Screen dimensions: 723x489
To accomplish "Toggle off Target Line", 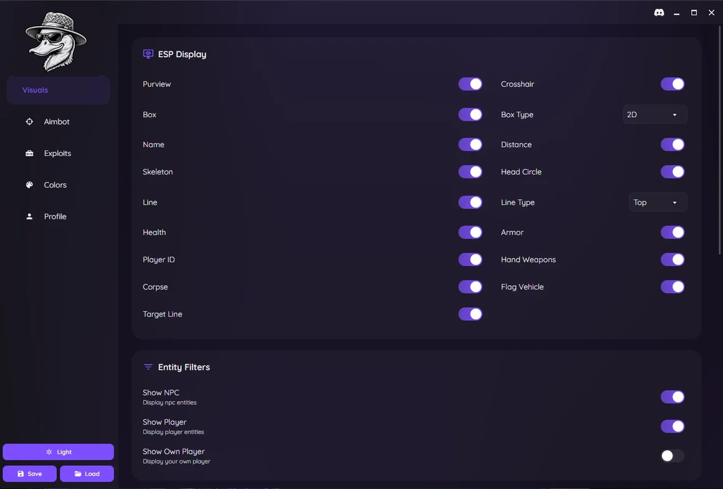I will pyautogui.click(x=471, y=315).
